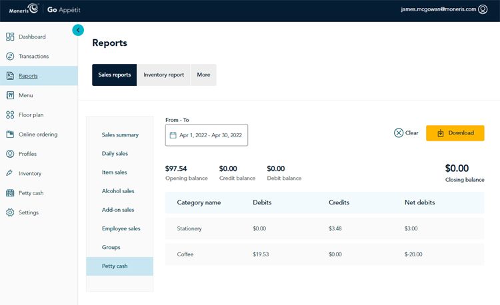Collapse the sidebar with the teal chevron
500x305 pixels.
click(x=78, y=30)
